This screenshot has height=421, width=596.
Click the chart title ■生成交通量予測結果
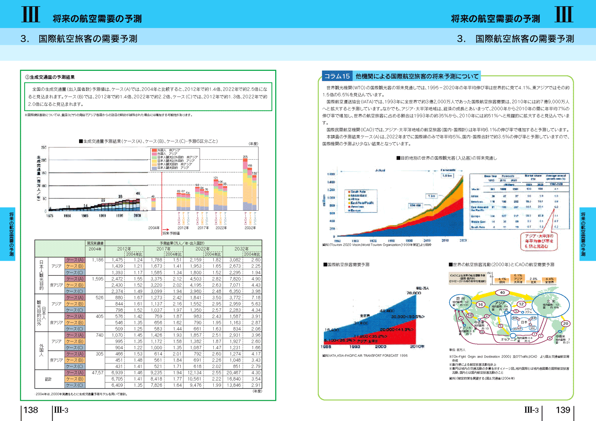click(148, 141)
